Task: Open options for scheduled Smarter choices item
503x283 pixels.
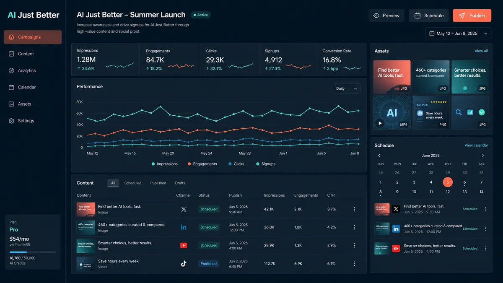Action: coord(485,249)
